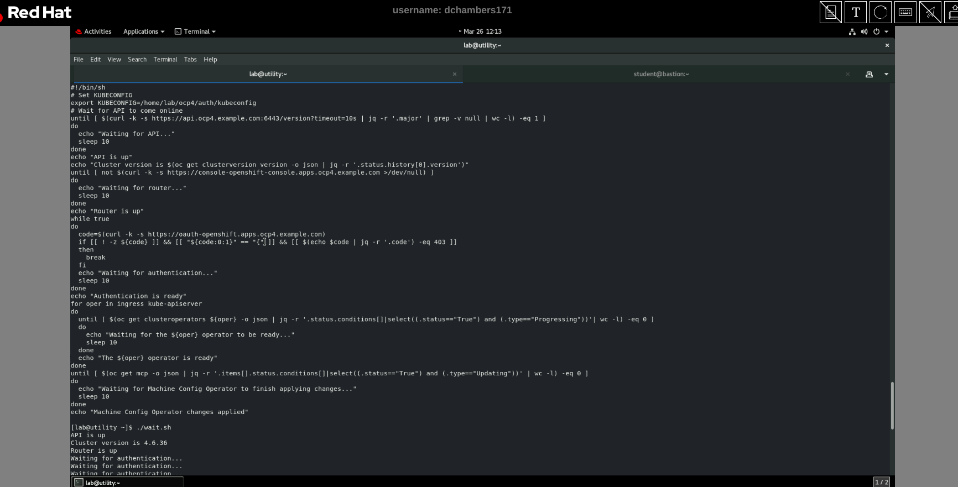Click lab@utility entry in bottom window list
The image size is (958, 487).
click(127, 483)
